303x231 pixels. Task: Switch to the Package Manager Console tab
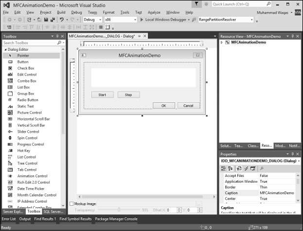[116, 219]
